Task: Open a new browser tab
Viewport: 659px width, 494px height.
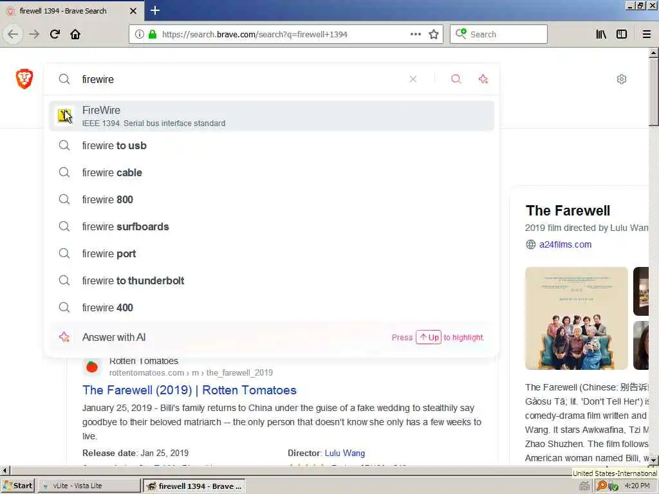Action: pos(154,10)
